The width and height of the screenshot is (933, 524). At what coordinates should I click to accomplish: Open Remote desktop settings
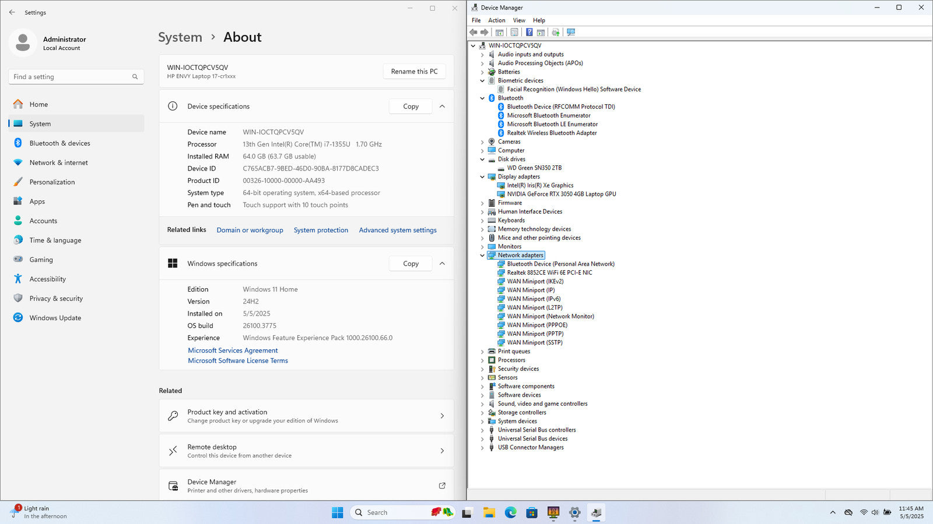tap(306, 451)
